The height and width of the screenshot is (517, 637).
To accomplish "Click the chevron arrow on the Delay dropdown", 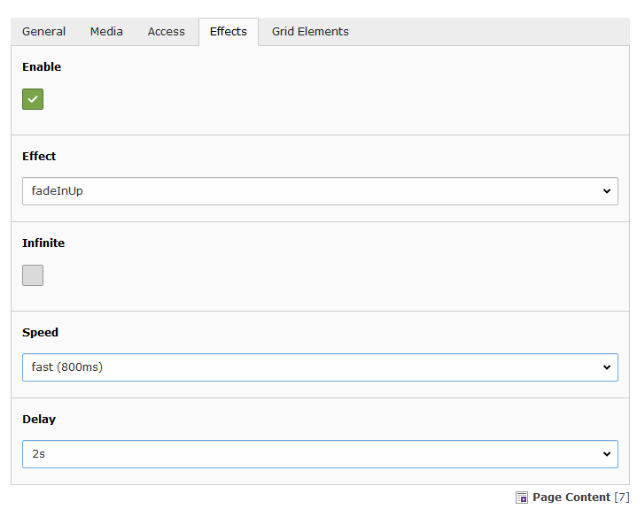I will (x=606, y=454).
